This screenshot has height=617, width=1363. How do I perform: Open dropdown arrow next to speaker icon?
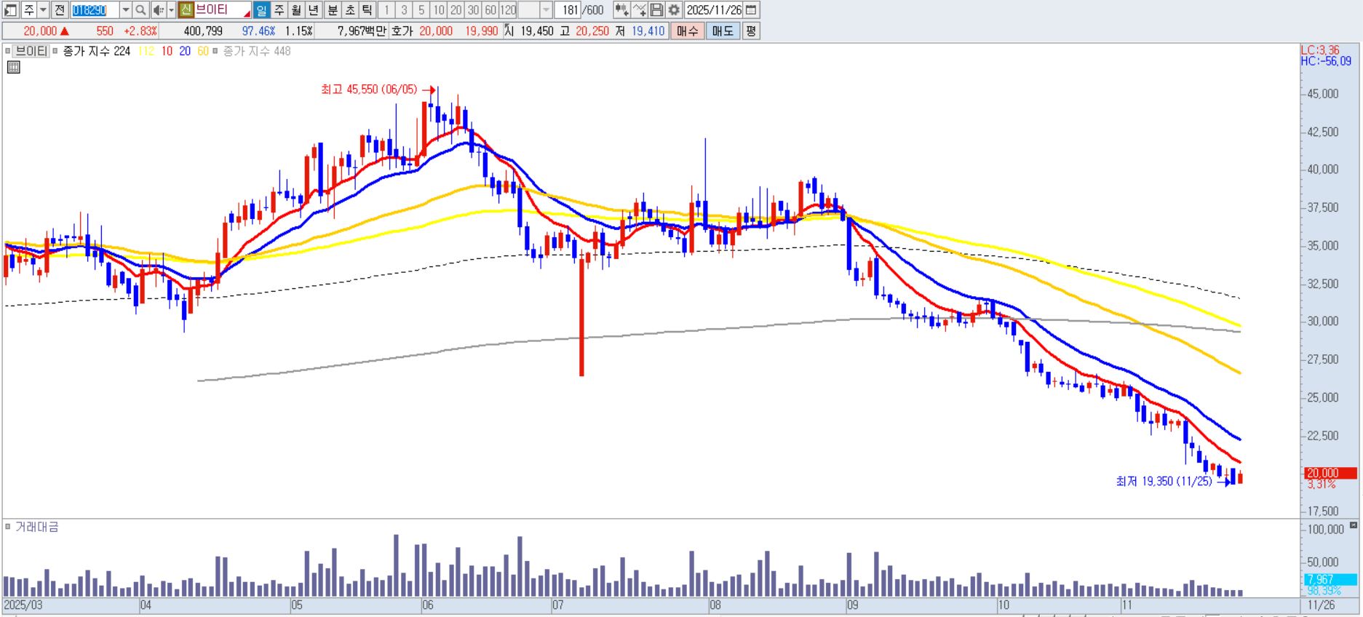click(171, 10)
